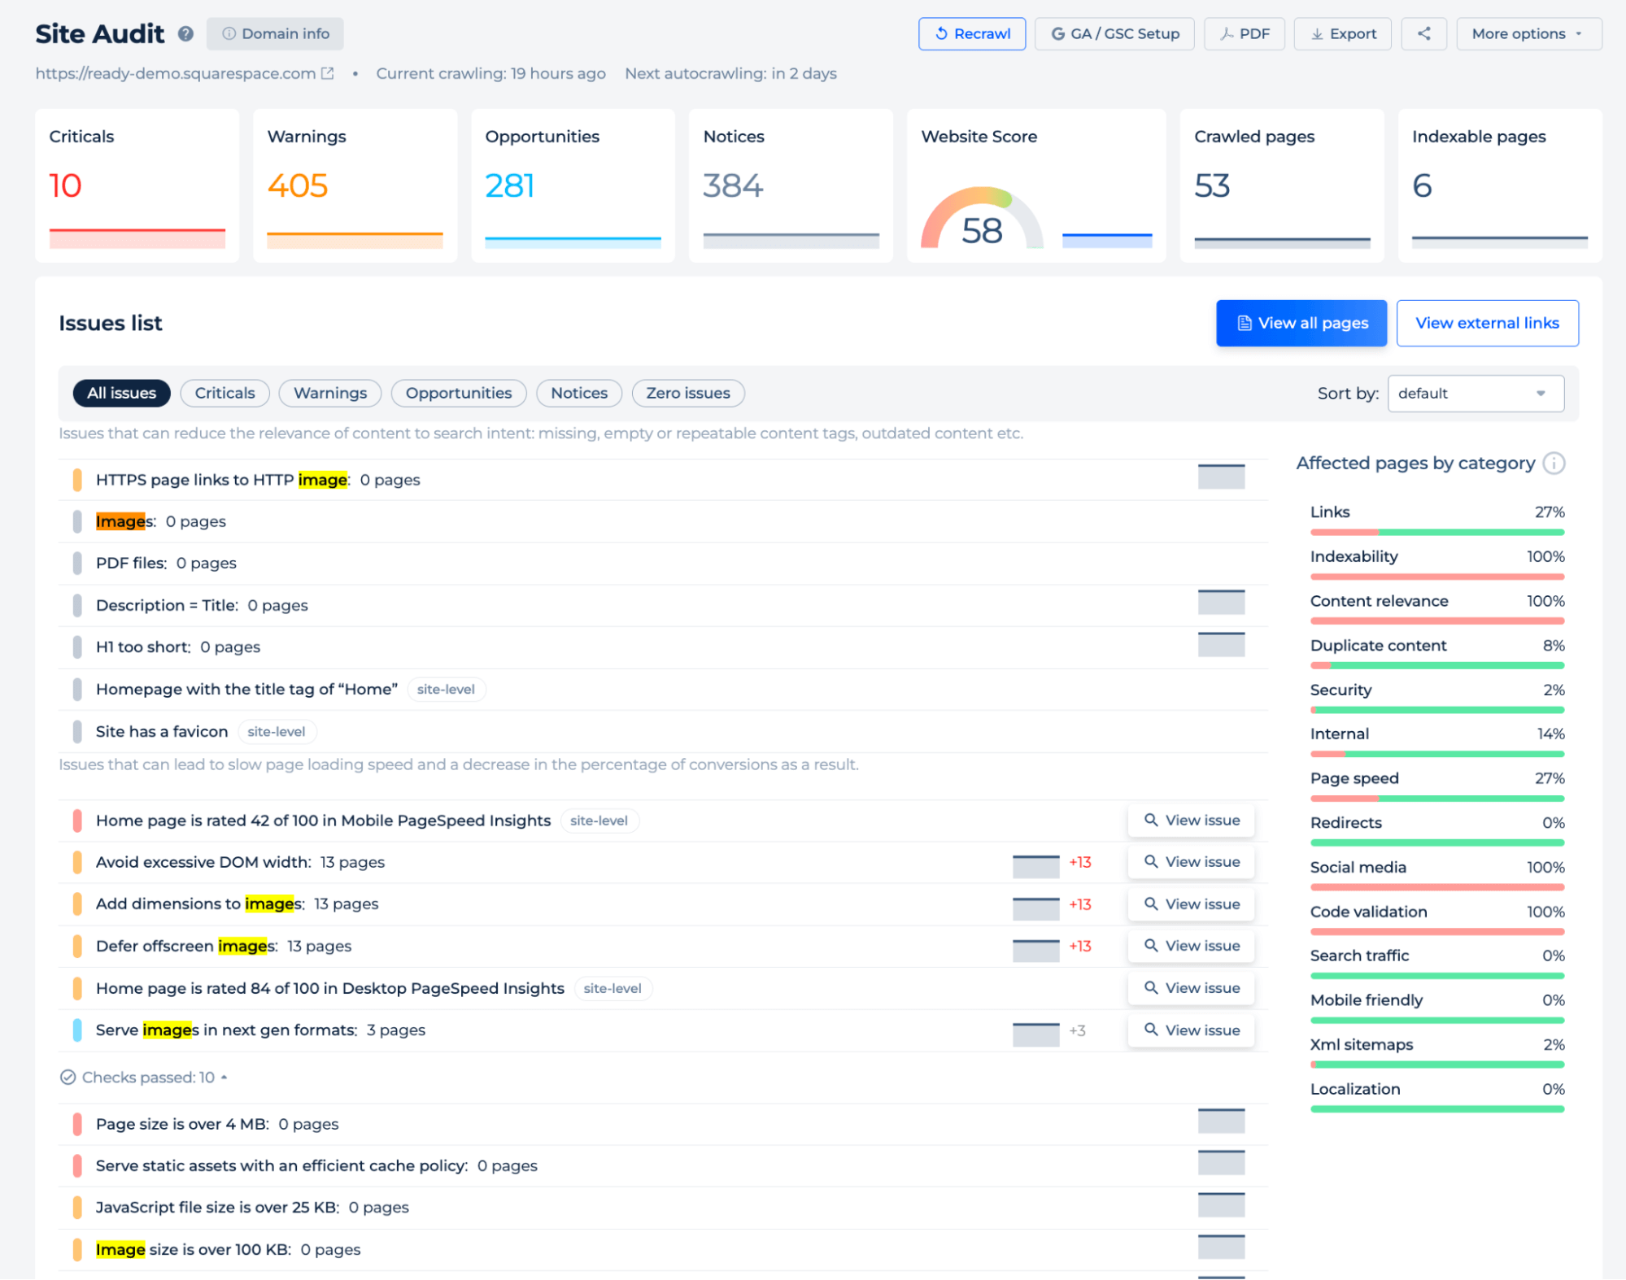Toggle the Warnings filter tab
This screenshot has height=1280, width=1626.
[x=330, y=394]
